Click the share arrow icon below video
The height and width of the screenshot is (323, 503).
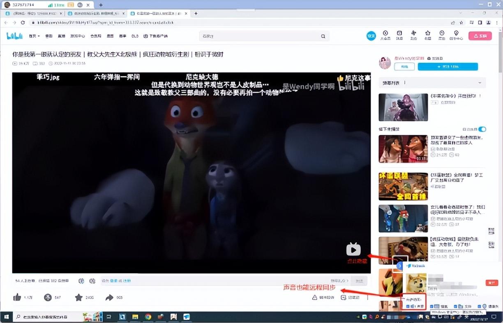109,298
